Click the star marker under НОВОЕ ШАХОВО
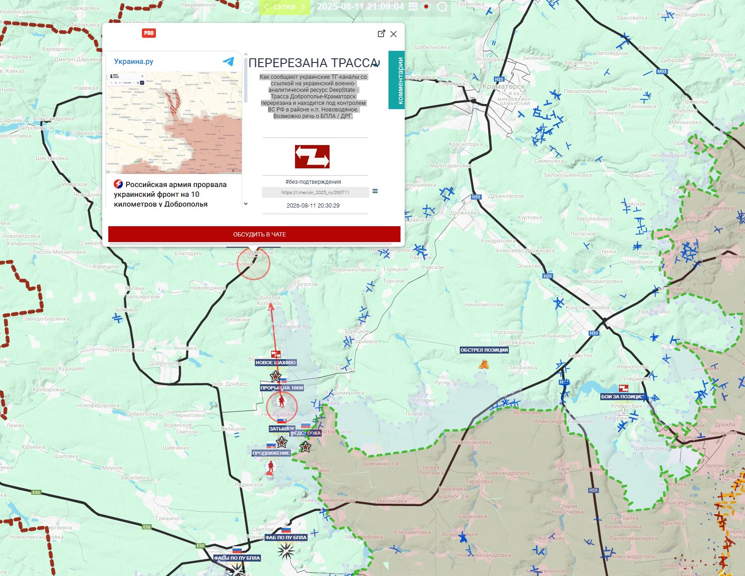The width and height of the screenshot is (745, 576). point(275,376)
